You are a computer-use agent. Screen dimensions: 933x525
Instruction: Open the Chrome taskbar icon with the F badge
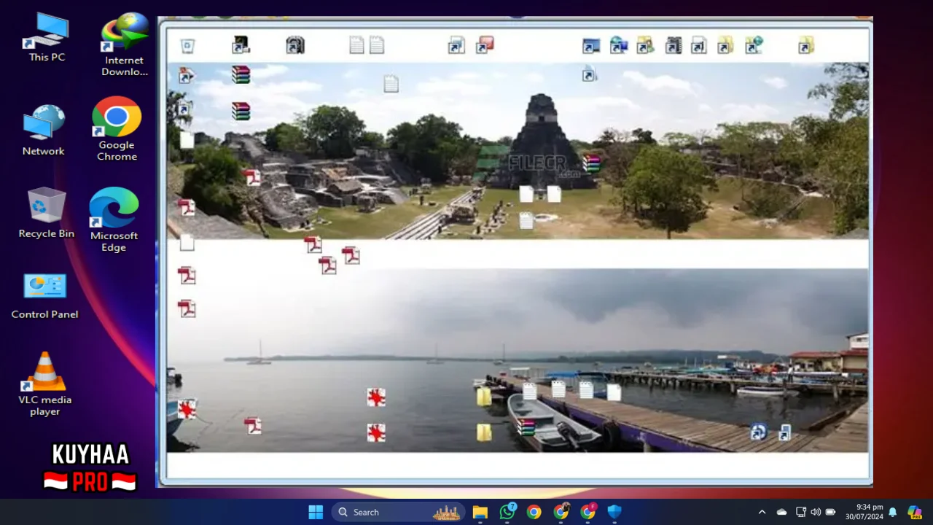tap(588, 512)
